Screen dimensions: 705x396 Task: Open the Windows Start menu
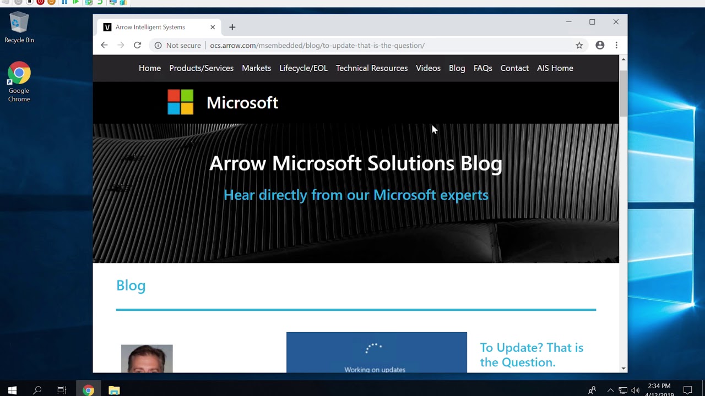[12, 391]
